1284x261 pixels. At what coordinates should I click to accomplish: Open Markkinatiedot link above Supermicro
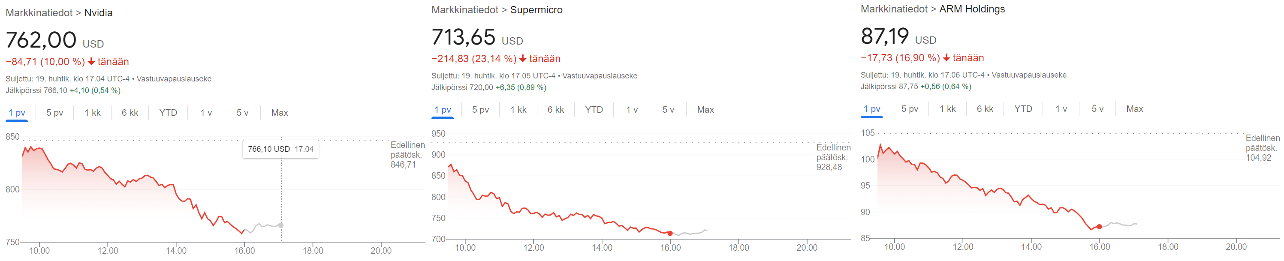tap(464, 10)
